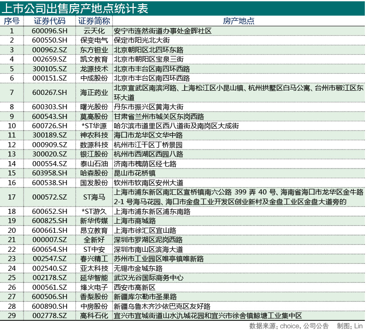The image size is (369, 331).
Task: Select the company name 泰山石油
Action: click(x=94, y=164)
